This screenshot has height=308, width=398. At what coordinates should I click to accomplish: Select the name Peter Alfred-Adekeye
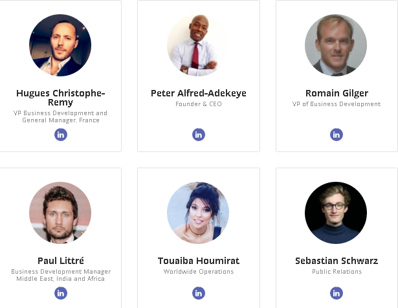click(x=199, y=93)
